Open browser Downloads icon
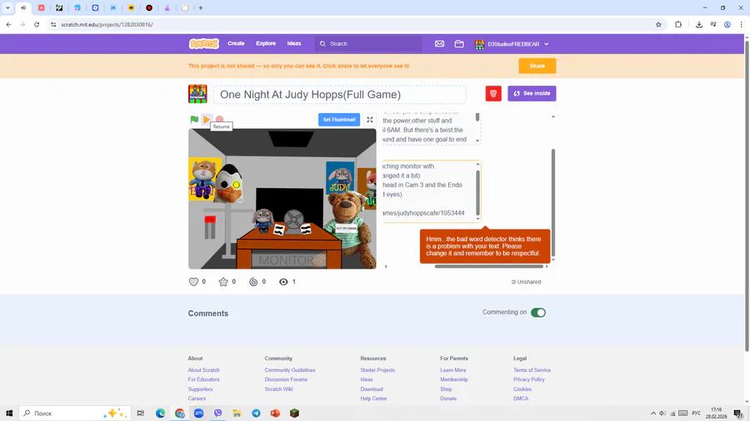Screen dimensions: 750x421 point(699,24)
